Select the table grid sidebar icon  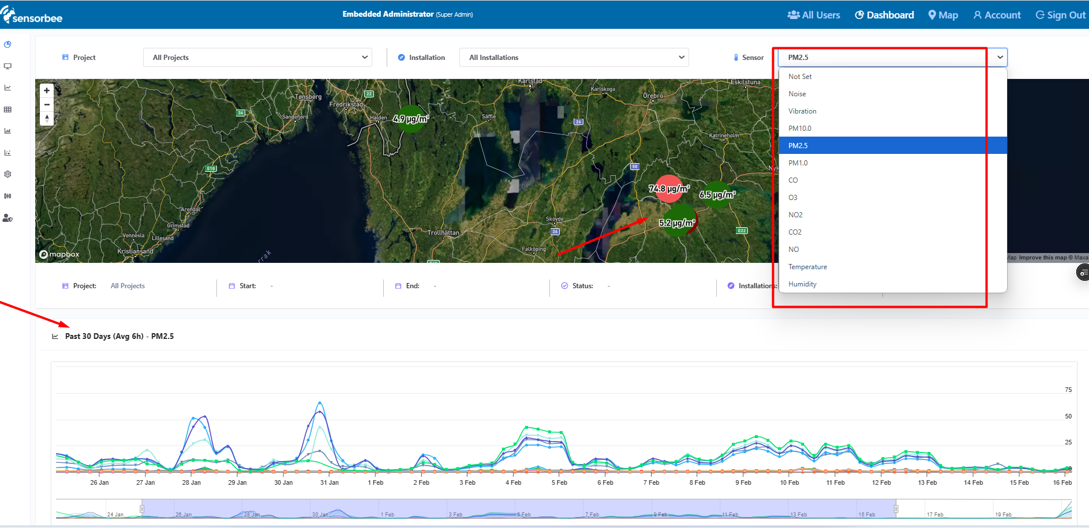8,110
